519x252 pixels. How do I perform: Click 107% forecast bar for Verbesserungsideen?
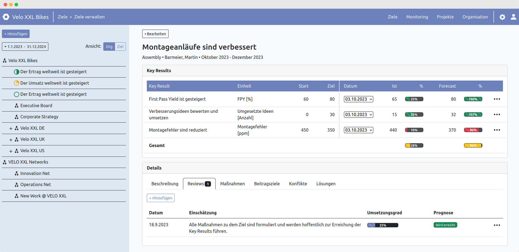pos(473,114)
